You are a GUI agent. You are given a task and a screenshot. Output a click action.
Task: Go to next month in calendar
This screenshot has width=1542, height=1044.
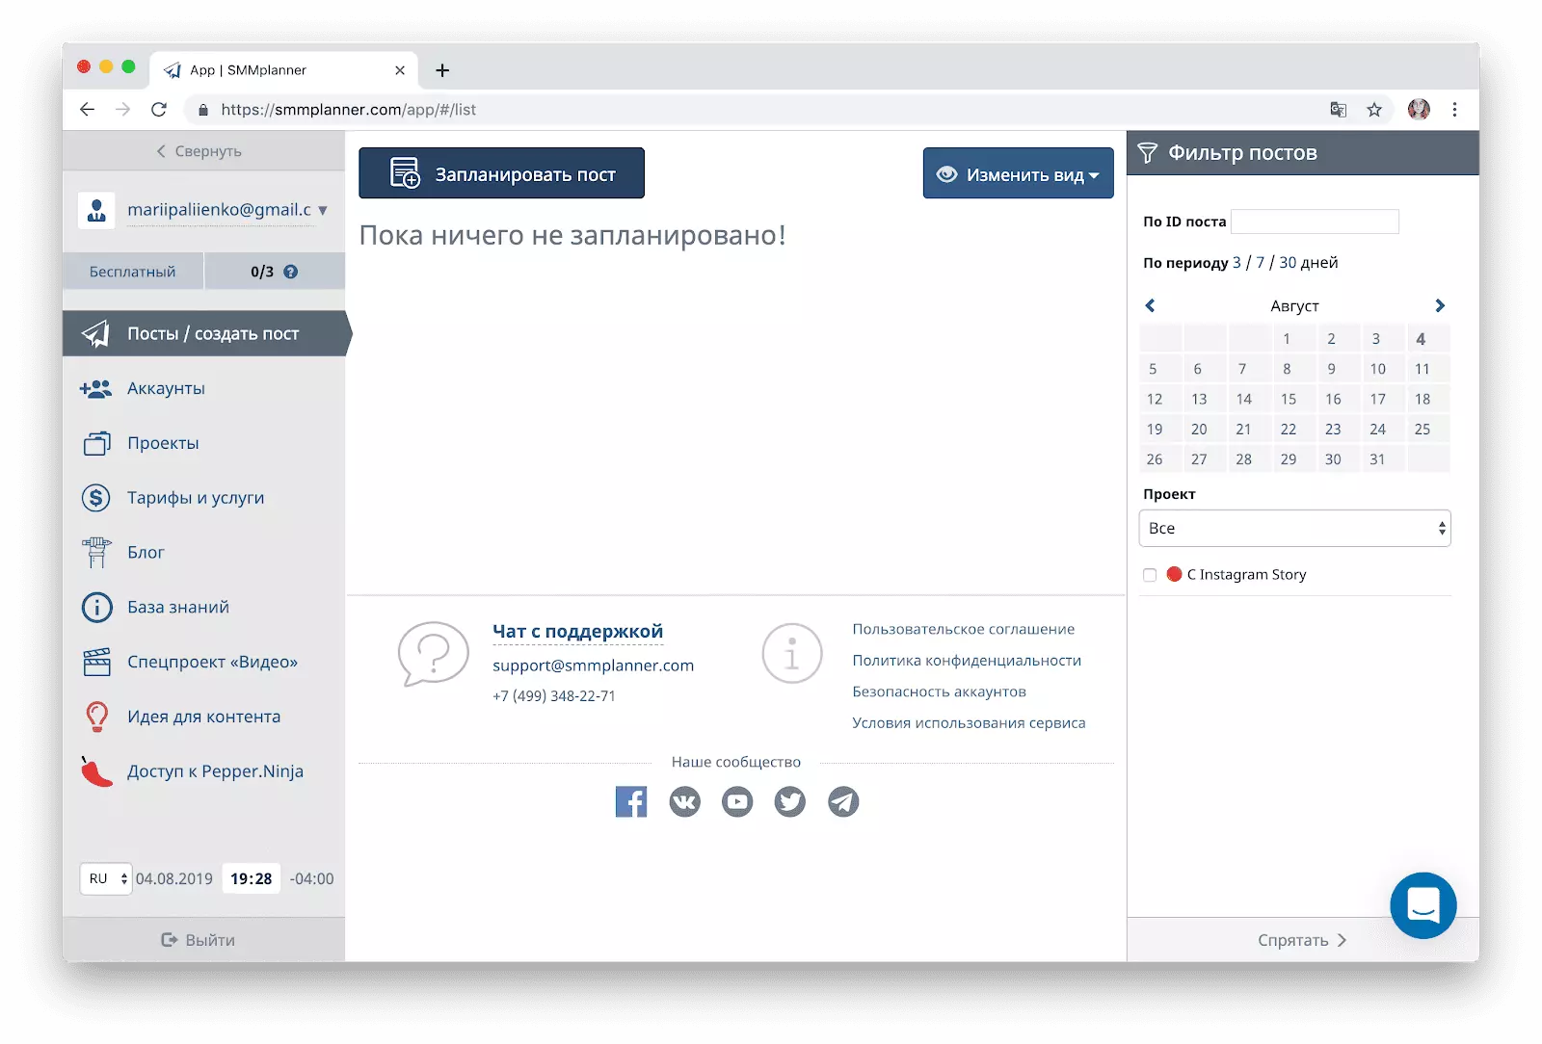pyautogui.click(x=1440, y=306)
